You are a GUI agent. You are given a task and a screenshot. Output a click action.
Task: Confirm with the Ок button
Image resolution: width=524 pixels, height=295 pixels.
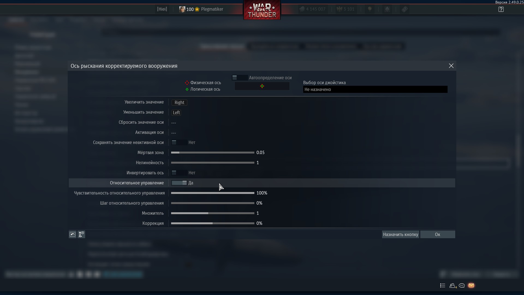437,234
